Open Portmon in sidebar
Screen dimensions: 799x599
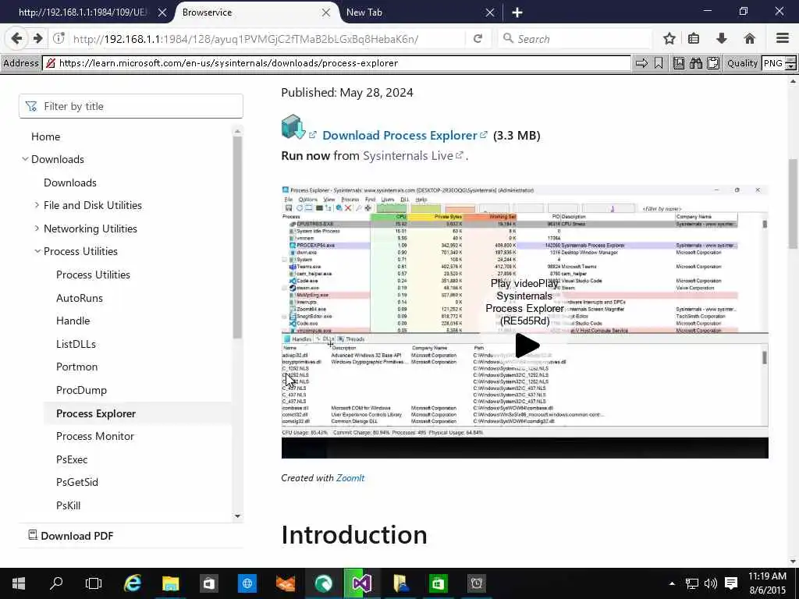76,367
